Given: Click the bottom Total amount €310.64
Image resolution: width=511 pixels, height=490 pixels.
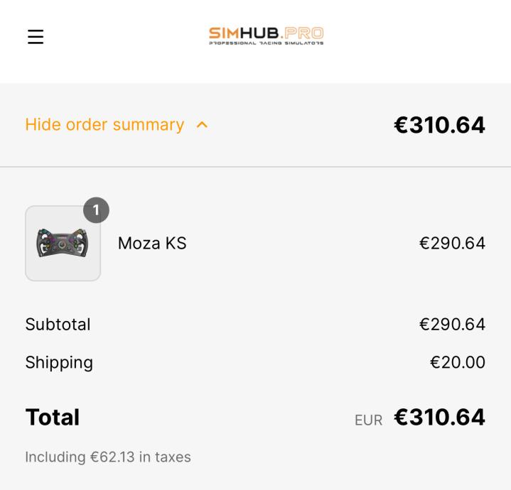Looking at the screenshot, I should (439, 417).
